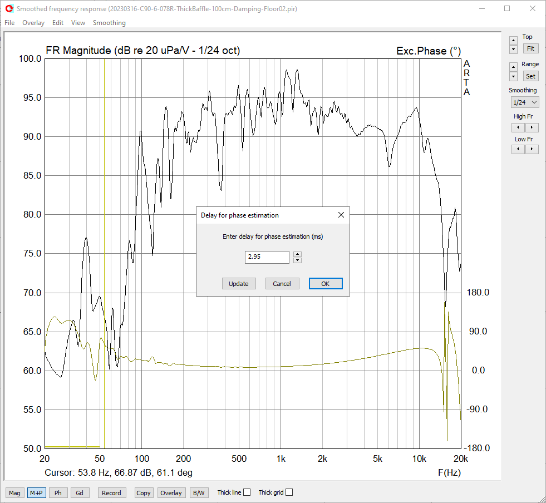This screenshot has width=546, height=503.
Task: Open the View menu
Action: coord(78,23)
